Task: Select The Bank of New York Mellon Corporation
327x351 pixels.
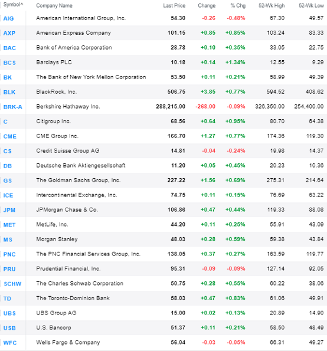Action: (91, 77)
